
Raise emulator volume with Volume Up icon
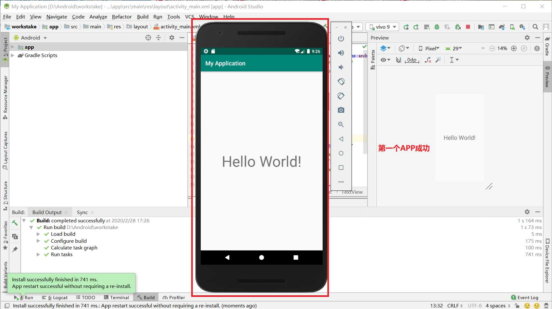[341, 53]
